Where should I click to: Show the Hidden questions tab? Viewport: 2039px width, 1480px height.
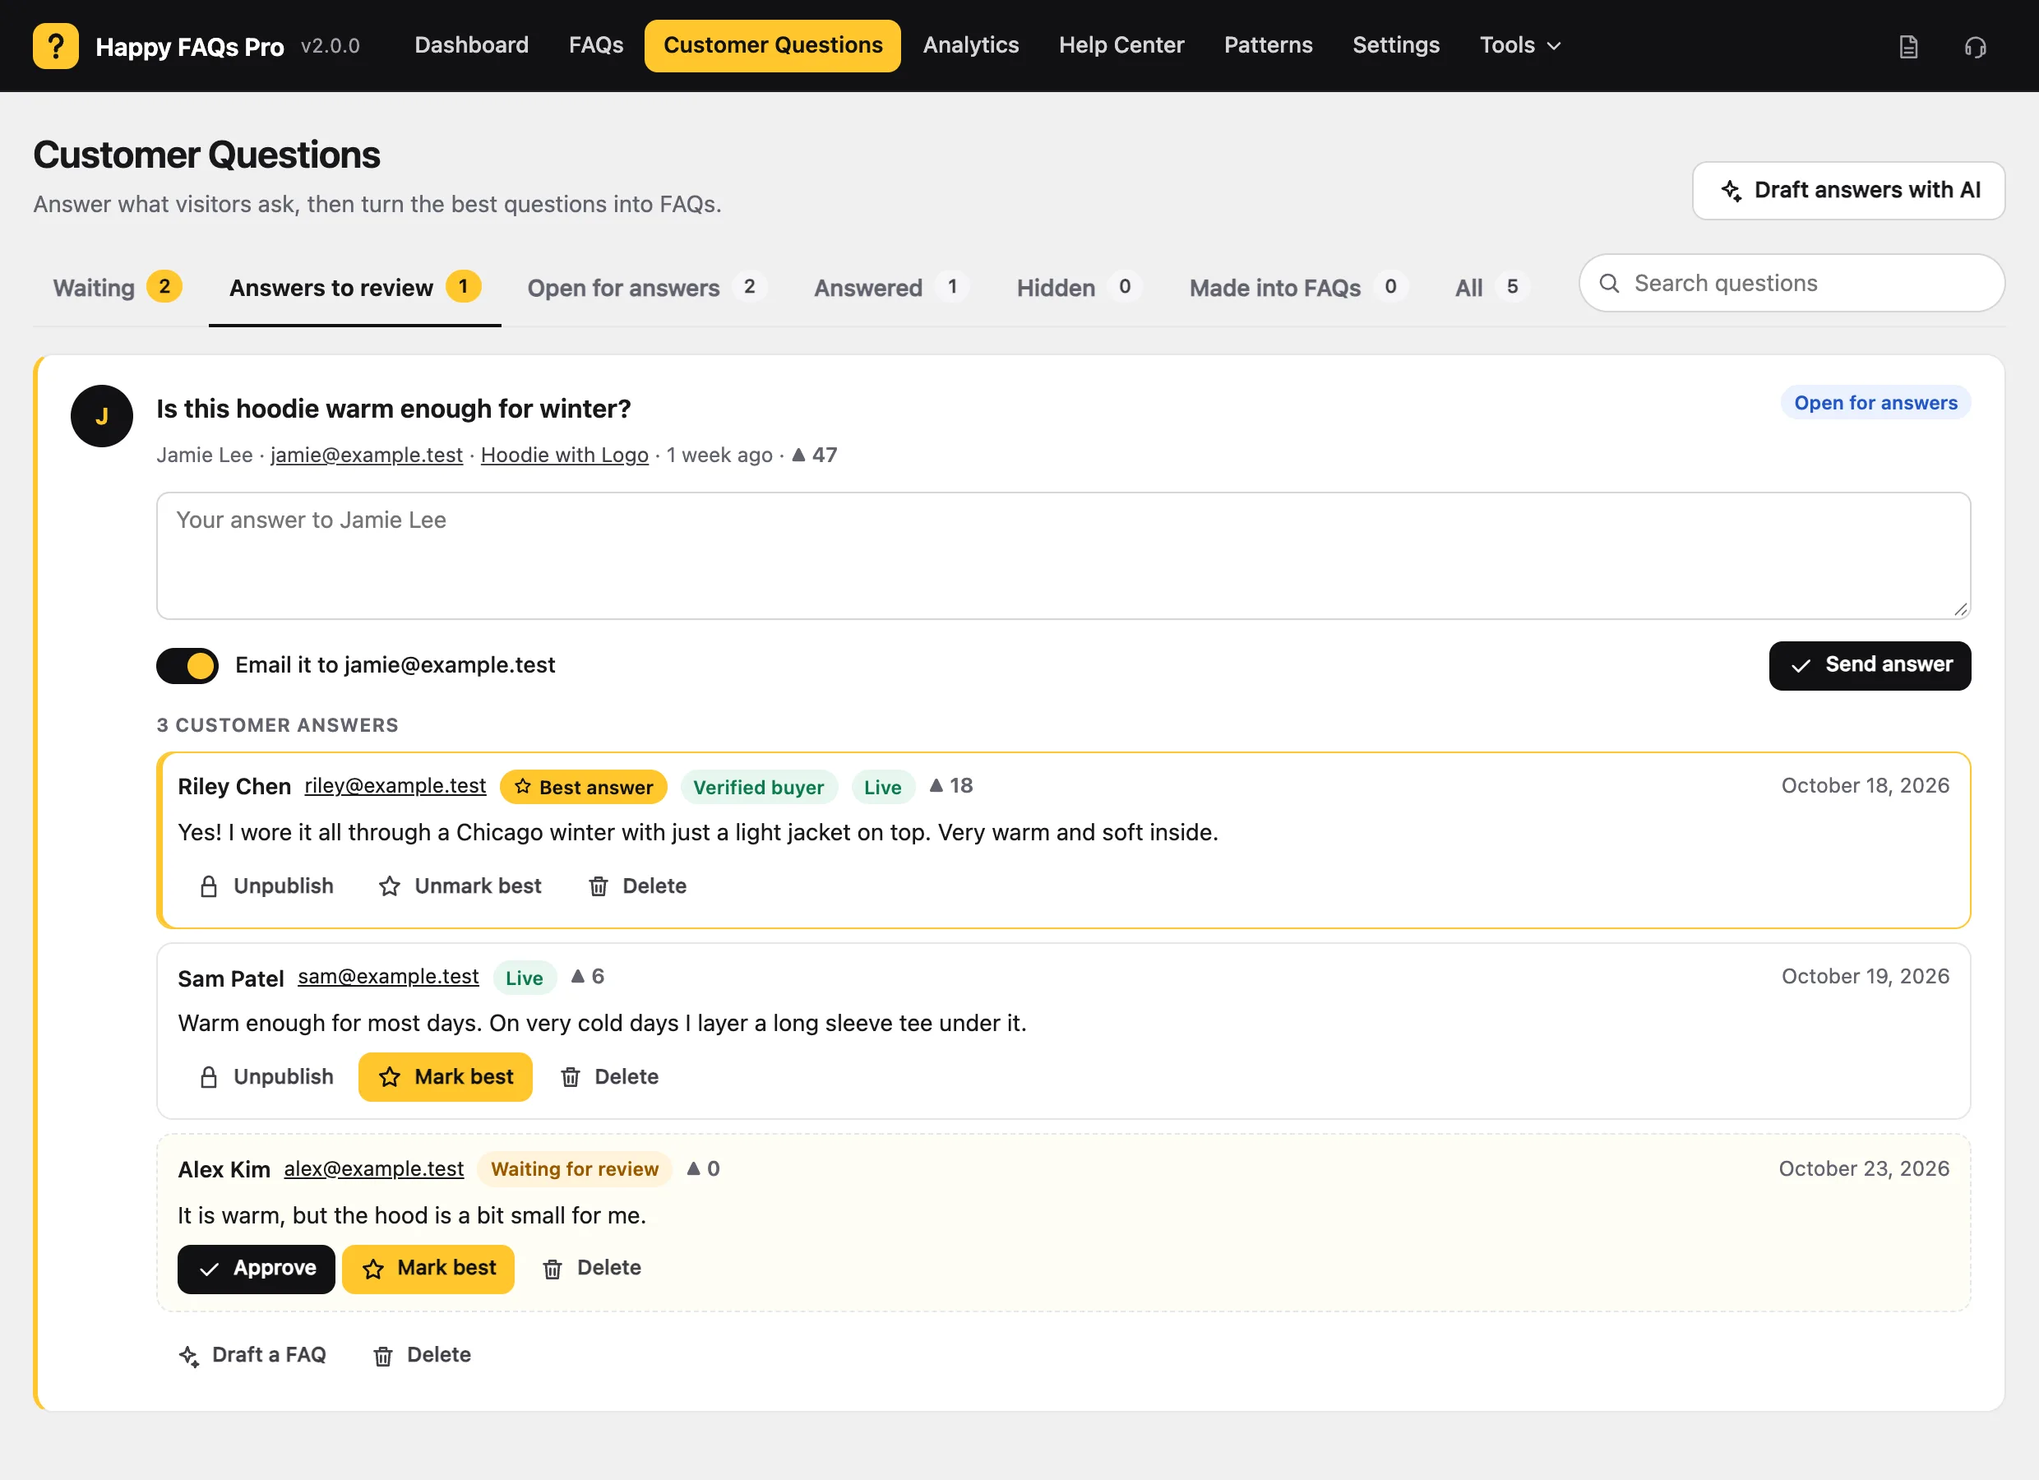click(1078, 288)
